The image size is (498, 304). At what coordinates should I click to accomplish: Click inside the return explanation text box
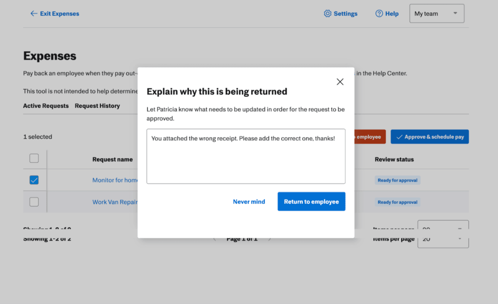[246, 156]
